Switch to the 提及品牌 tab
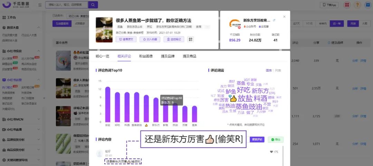Image resolution: width=373 pixels, height=166 pixels. [x=168, y=56]
